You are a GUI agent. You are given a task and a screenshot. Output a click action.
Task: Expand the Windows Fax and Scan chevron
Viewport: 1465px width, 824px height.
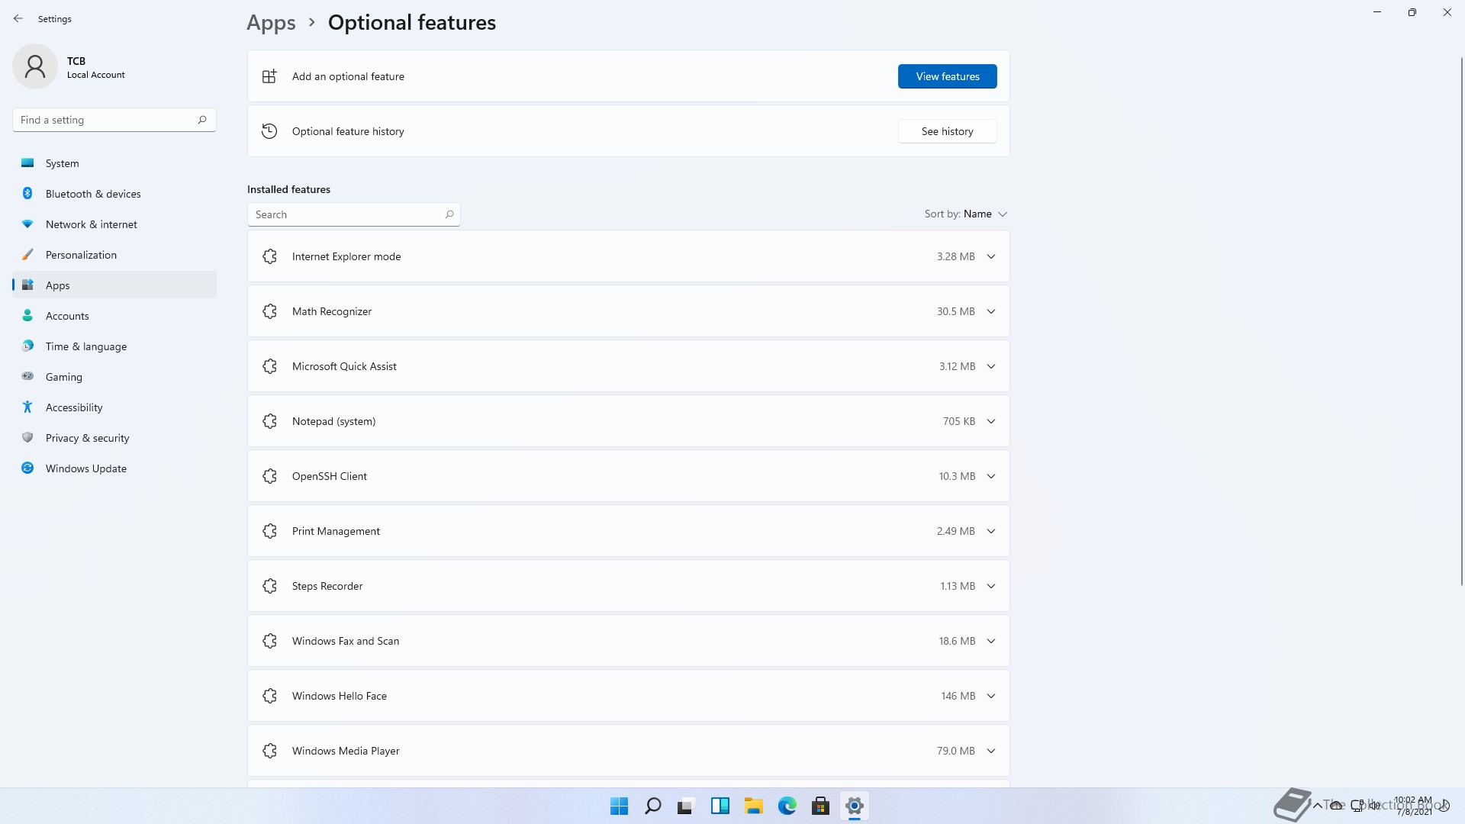[x=991, y=641]
